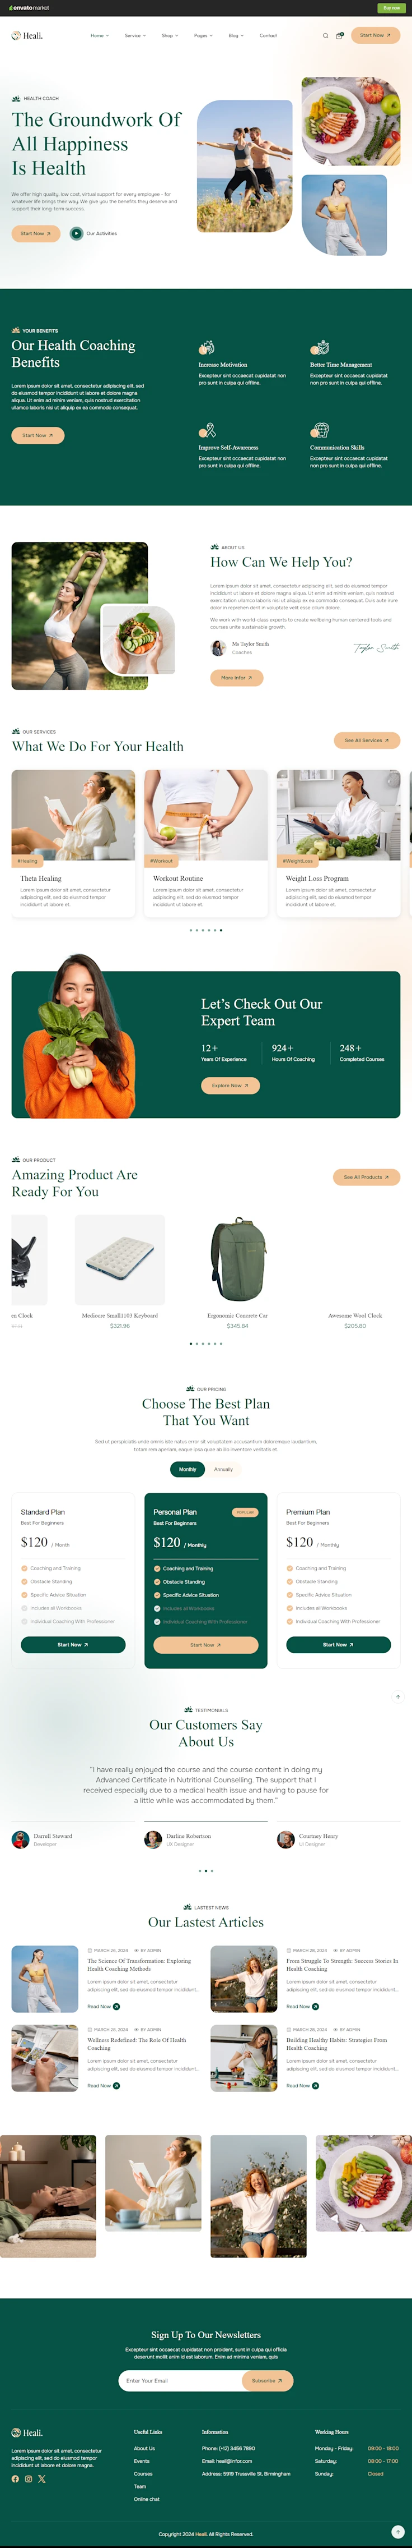
Task: Click the Instagram icon in footer
Action: (x=29, y=2479)
